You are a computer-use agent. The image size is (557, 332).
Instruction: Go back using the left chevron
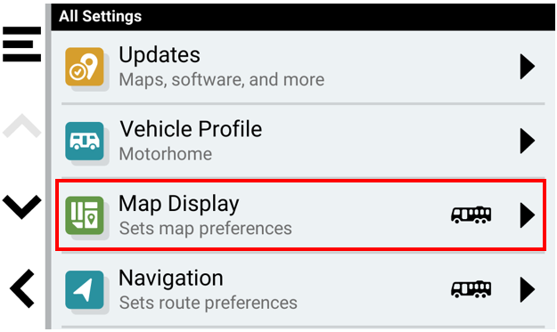click(x=22, y=288)
